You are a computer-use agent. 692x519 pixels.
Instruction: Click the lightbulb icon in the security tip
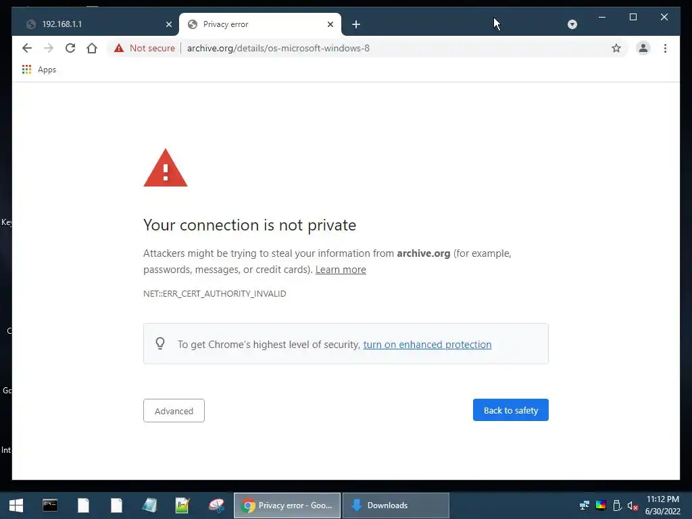[x=160, y=343]
